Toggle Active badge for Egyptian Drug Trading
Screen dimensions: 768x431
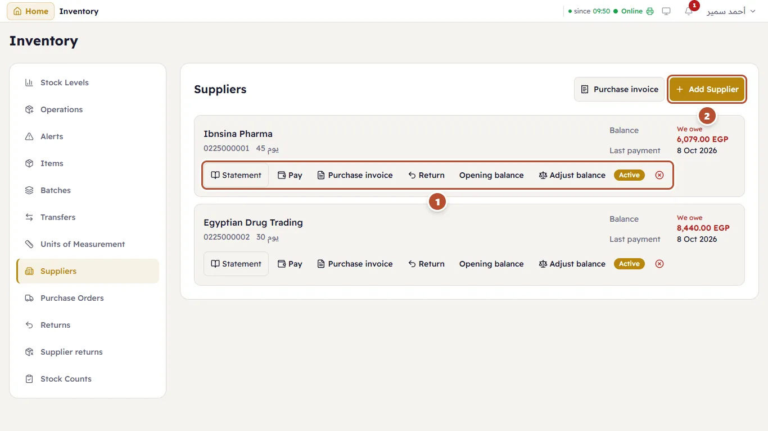629,264
